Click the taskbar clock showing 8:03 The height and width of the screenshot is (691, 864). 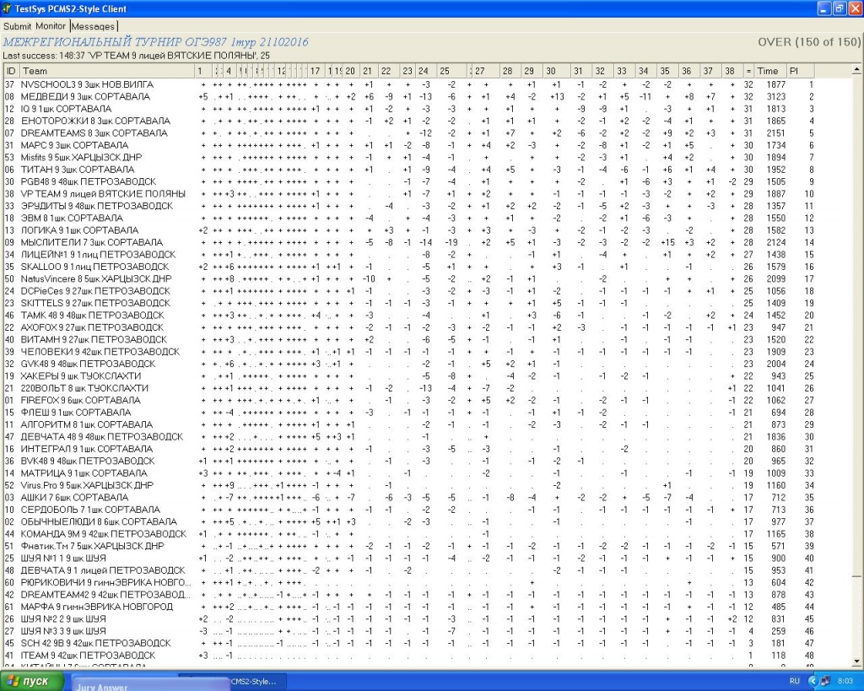tap(845, 681)
